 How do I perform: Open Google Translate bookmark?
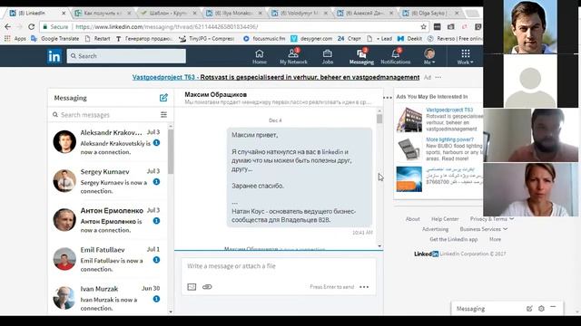click(54, 38)
